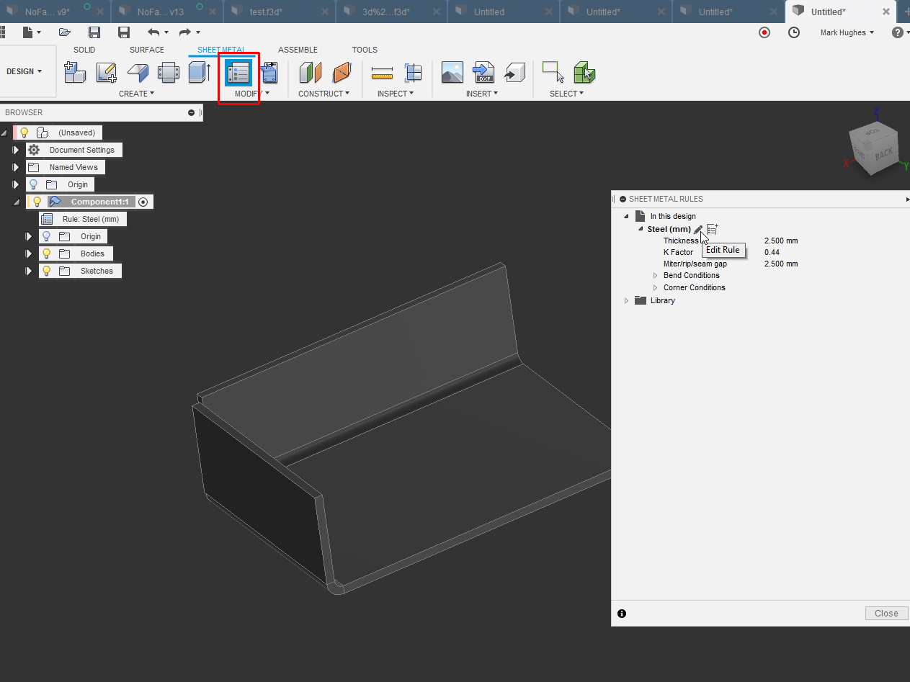The width and height of the screenshot is (910, 682).
Task: Select the Flange tool icon
Action: pyautogui.click(x=138, y=73)
